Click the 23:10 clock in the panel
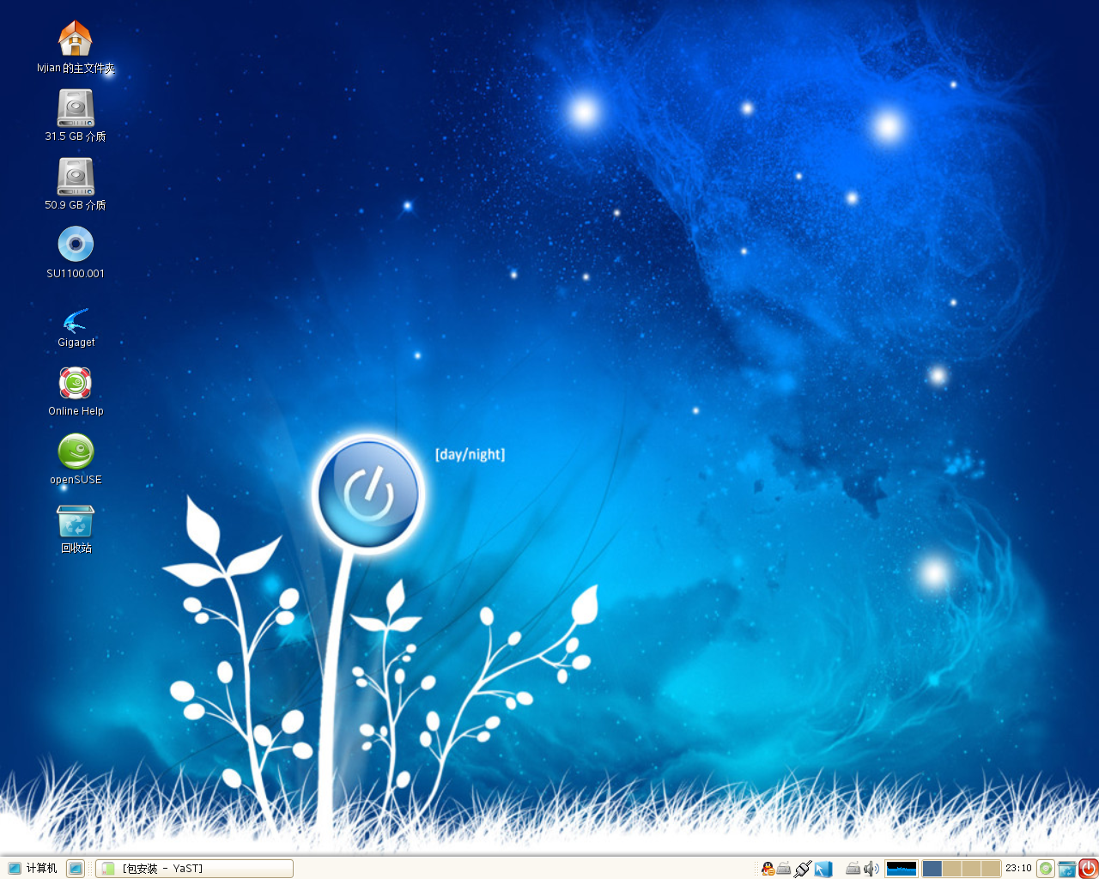Screen dimensions: 1099x879 pyautogui.click(x=1018, y=869)
